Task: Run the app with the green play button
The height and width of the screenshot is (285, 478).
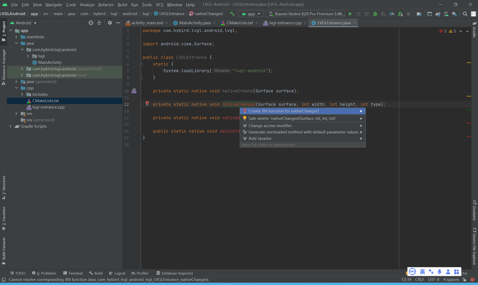Action: coord(350,14)
